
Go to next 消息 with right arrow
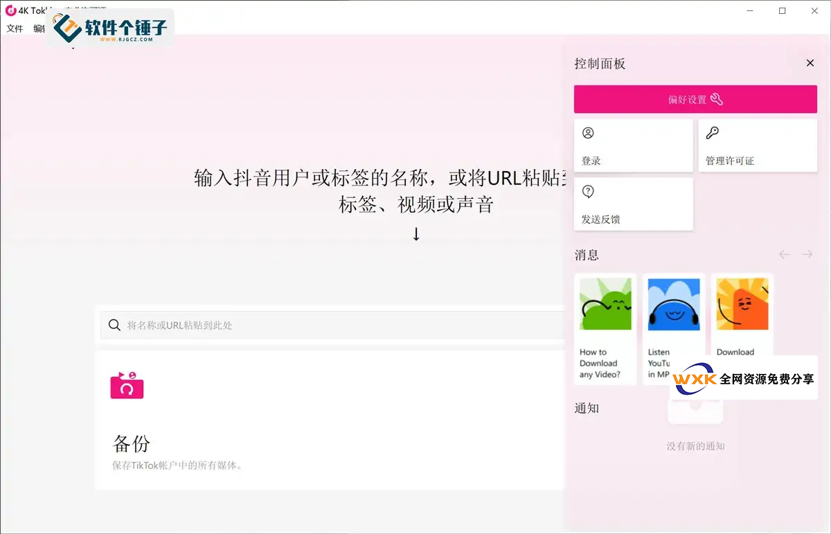click(807, 255)
